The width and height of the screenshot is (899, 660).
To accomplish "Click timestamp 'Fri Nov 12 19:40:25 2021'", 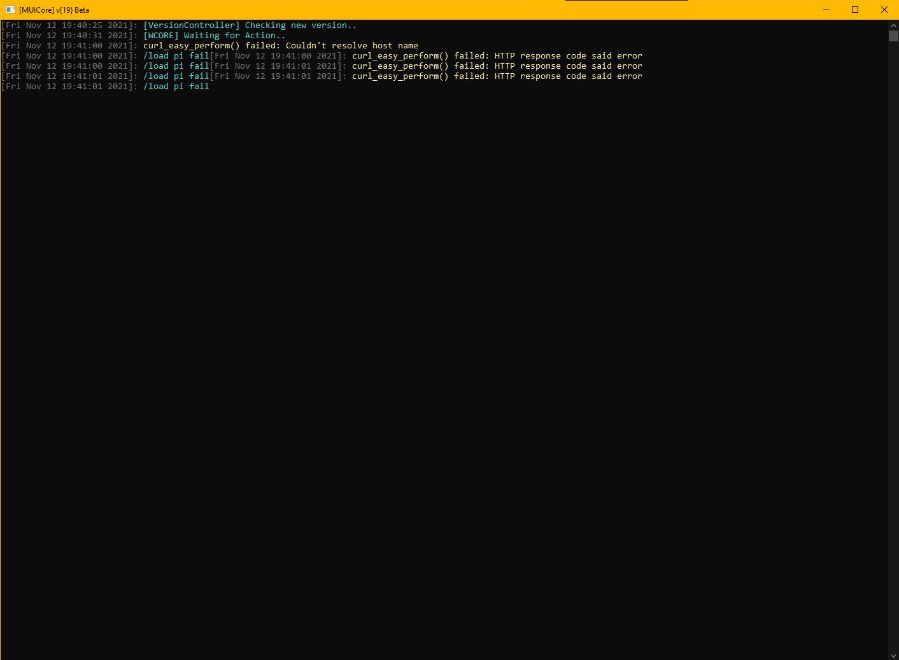I will pos(67,25).
